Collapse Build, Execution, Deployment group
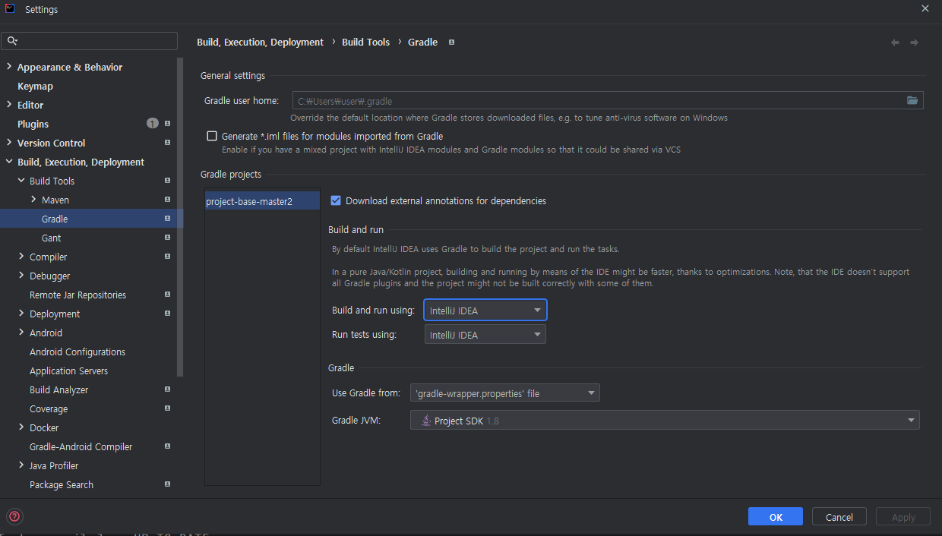This screenshot has height=536, width=942. (9, 162)
